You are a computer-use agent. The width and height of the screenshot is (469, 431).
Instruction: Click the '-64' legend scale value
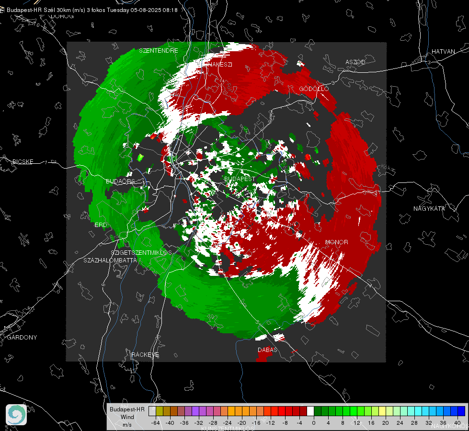(156, 423)
